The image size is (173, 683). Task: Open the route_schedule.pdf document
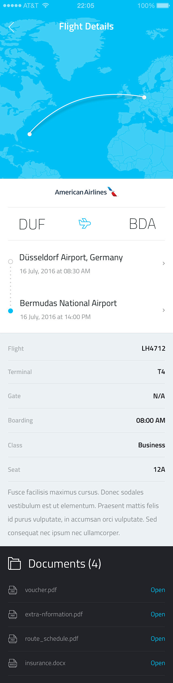(x=158, y=639)
